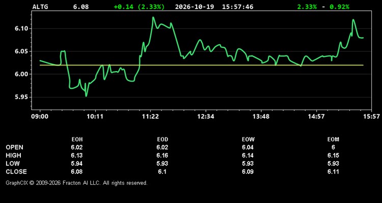Select the EOH column header
This screenshot has width=382, height=203.
pos(77,140)
